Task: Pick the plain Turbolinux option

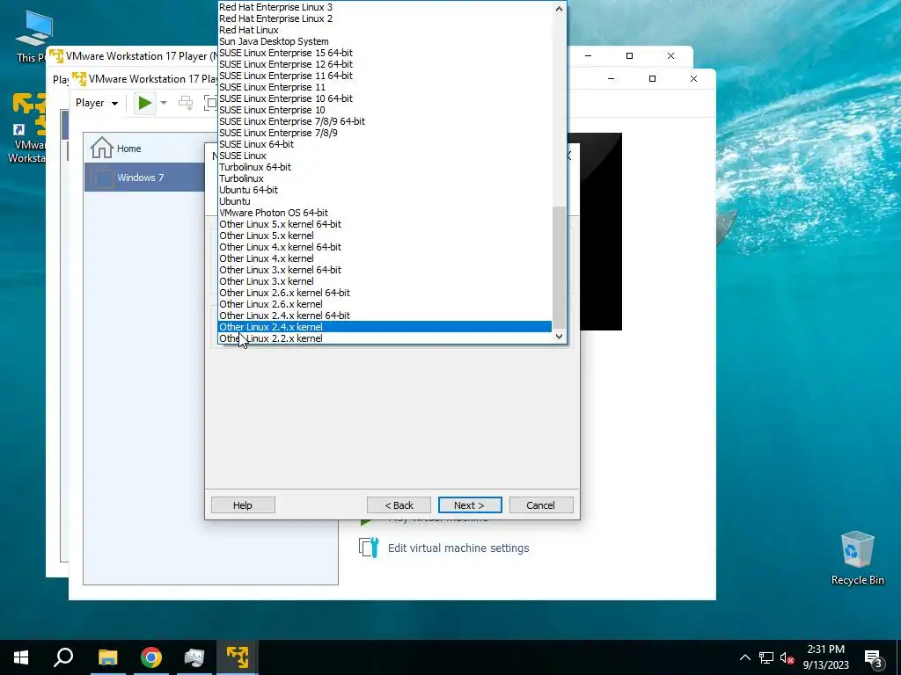Action: tap(385, 178)
